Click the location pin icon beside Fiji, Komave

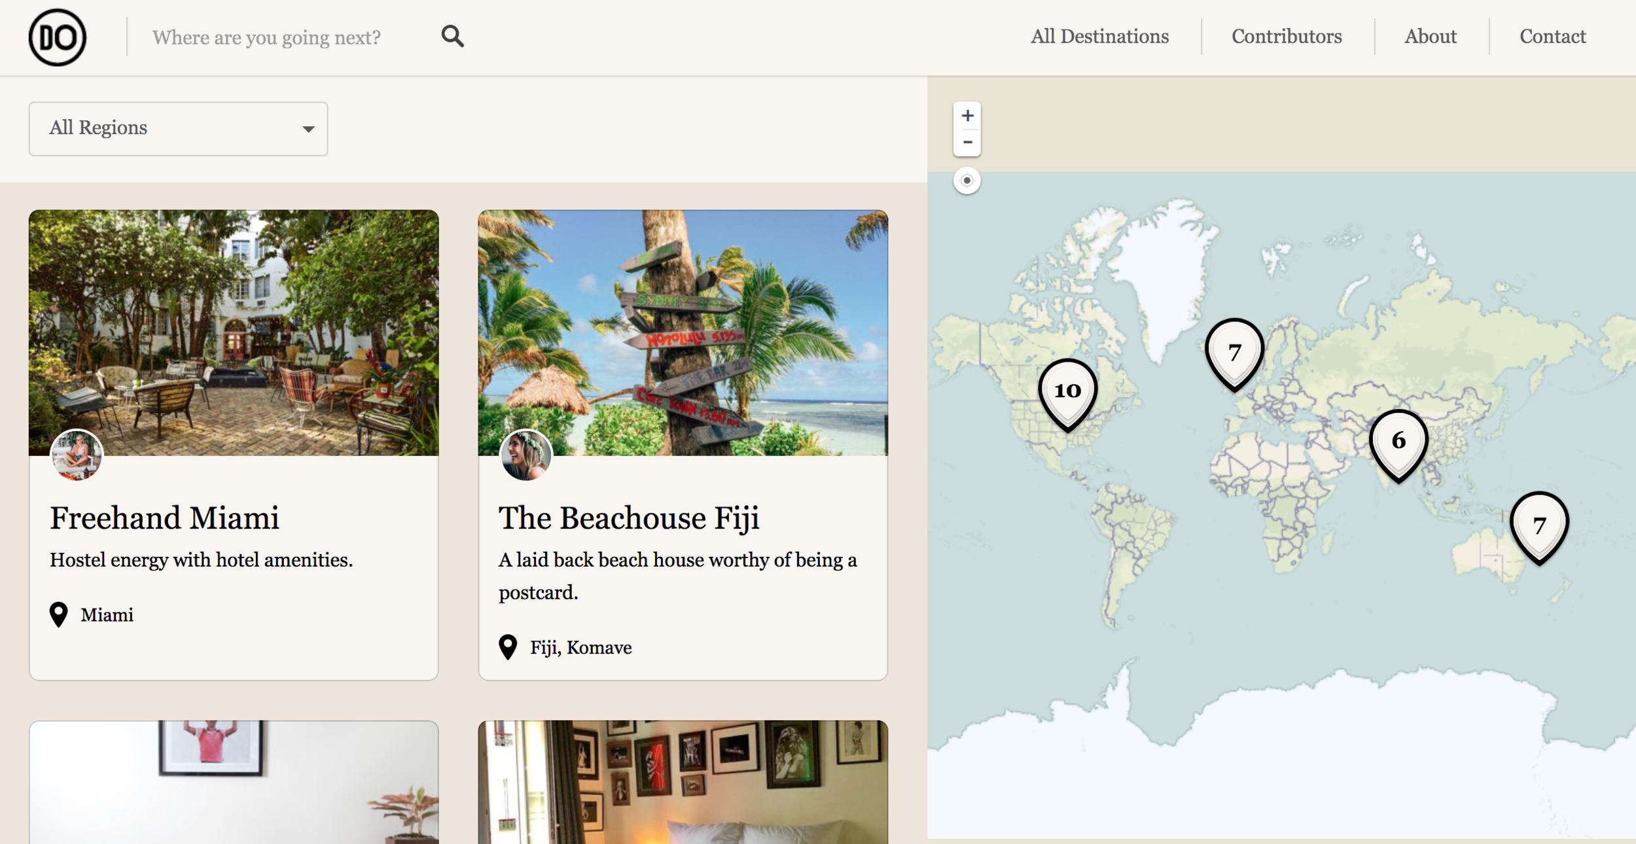[x=508, y=647]
